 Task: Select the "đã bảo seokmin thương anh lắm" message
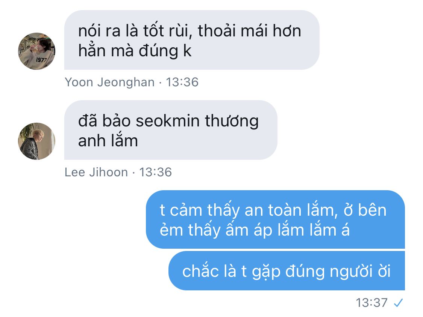pos(171,130)
